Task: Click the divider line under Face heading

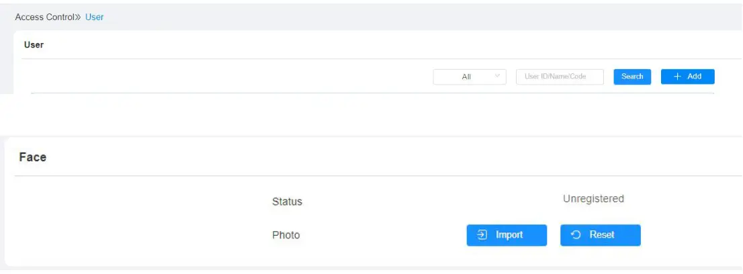Action: (376, 176)
